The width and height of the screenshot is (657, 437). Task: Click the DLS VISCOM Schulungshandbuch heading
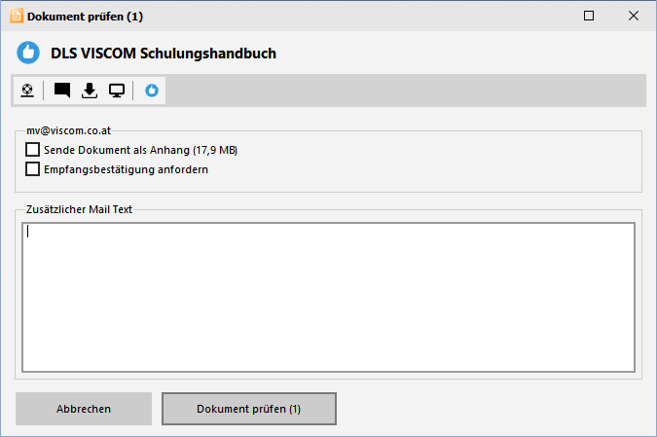coord(164,54)
